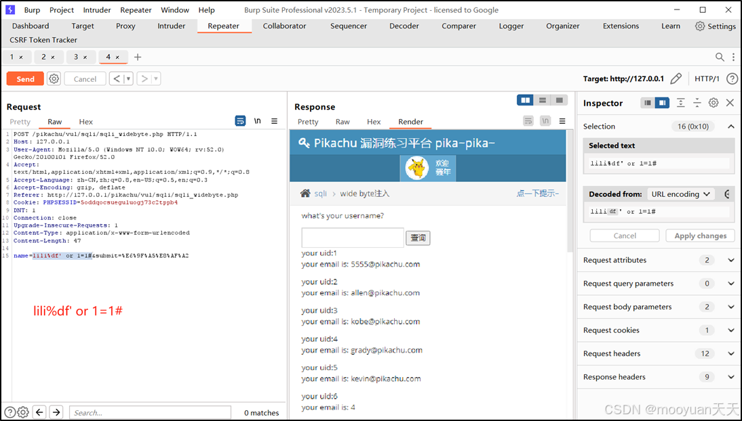The width and height of the screenshot is (742, 421).
Task: Set top-bottom request/response layout
Action: [543, 100]
